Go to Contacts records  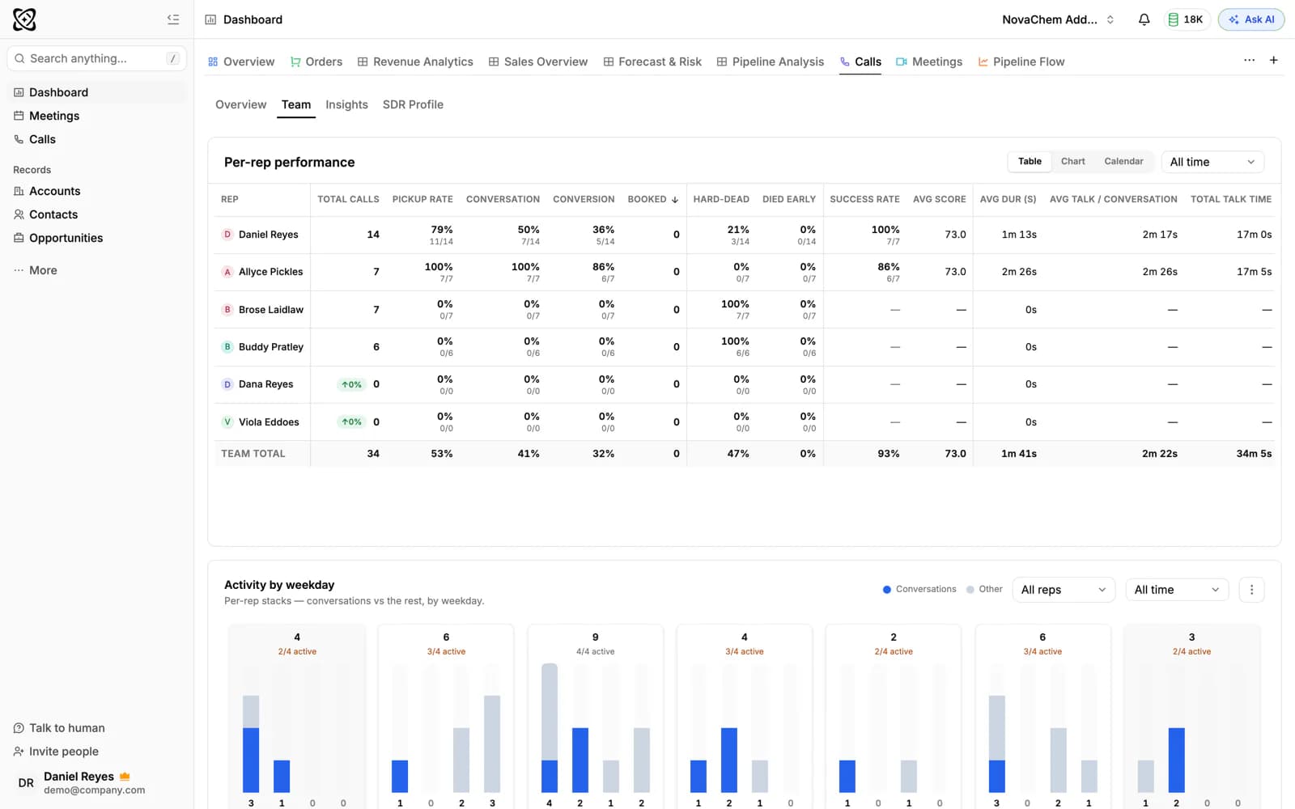(97, 214)
